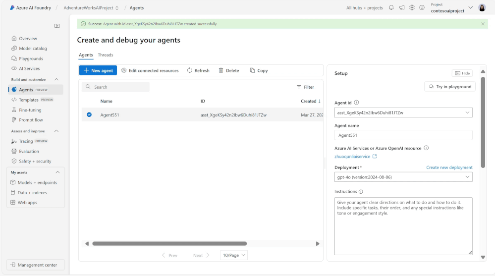The width and height of the screenshot is (495, 276).
Task: Click Edit connected resources
Action: 150,70
